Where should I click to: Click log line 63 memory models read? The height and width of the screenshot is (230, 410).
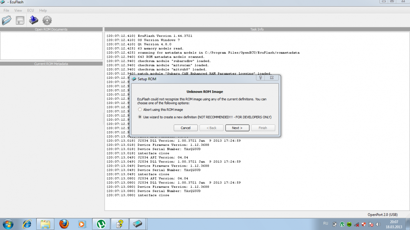145,48
